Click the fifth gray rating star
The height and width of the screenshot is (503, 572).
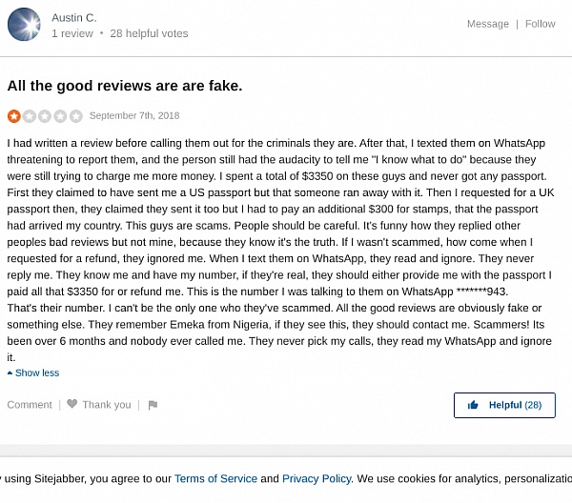pos(76,116)
